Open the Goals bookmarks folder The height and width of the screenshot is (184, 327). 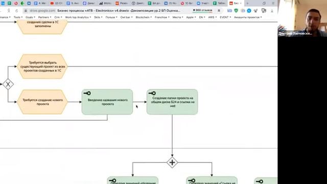[x=30, y=17]
